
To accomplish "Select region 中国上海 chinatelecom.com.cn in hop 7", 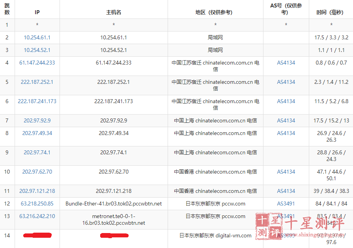I will pyautogui.click(x=215, y=120).
